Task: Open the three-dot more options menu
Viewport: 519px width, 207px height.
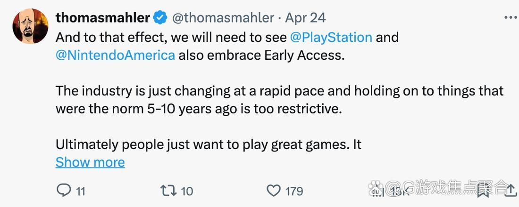Action: (511, 18)
